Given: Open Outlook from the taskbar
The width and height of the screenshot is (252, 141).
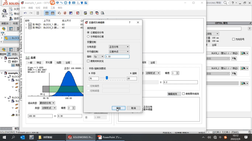Looking at the screenshot, I should (23, 137).
